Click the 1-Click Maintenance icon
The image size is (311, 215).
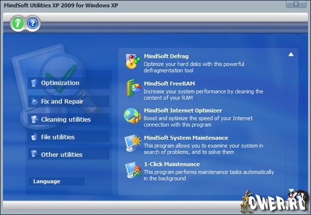point(133,170)
